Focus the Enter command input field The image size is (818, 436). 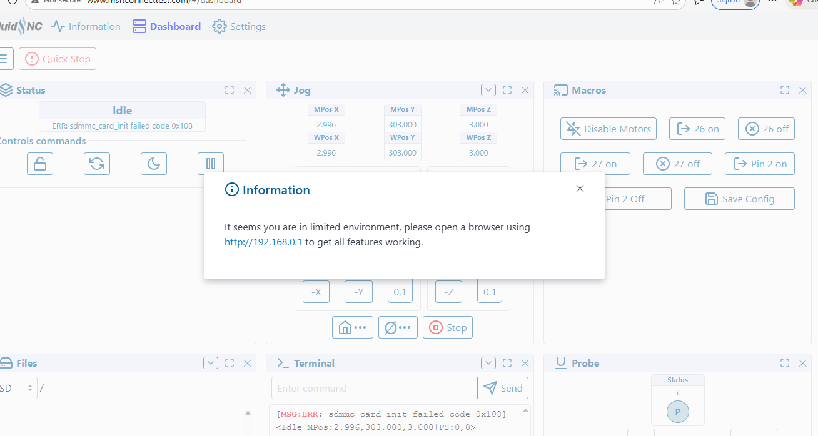(x=374, y=388)
